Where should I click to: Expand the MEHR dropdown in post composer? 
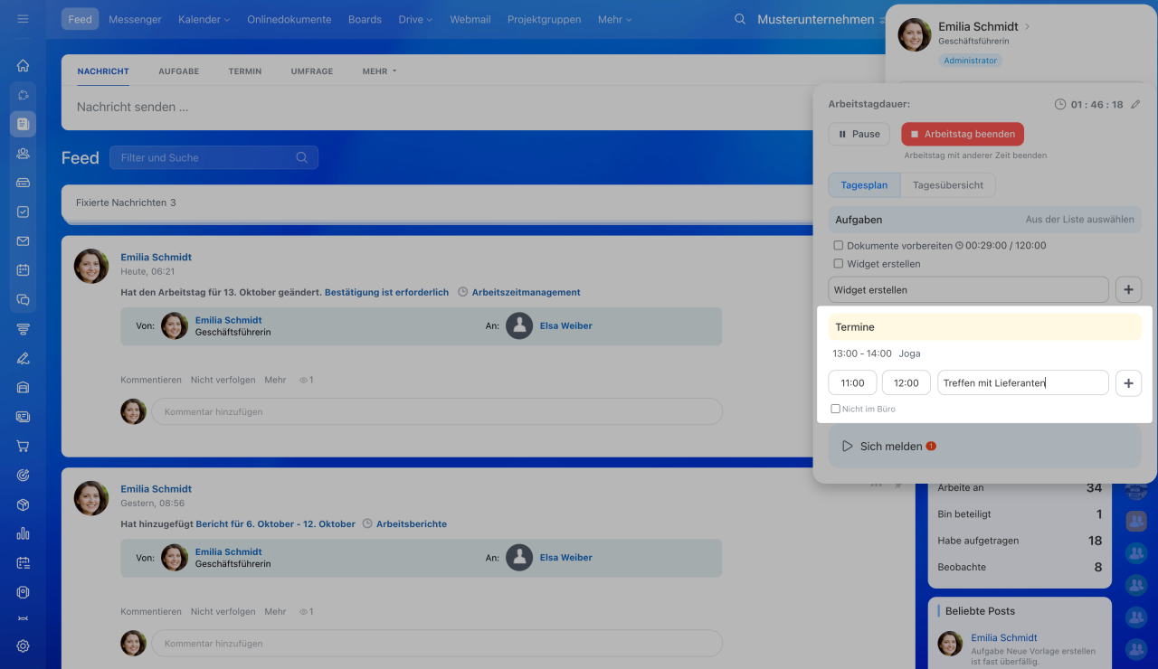379,71
